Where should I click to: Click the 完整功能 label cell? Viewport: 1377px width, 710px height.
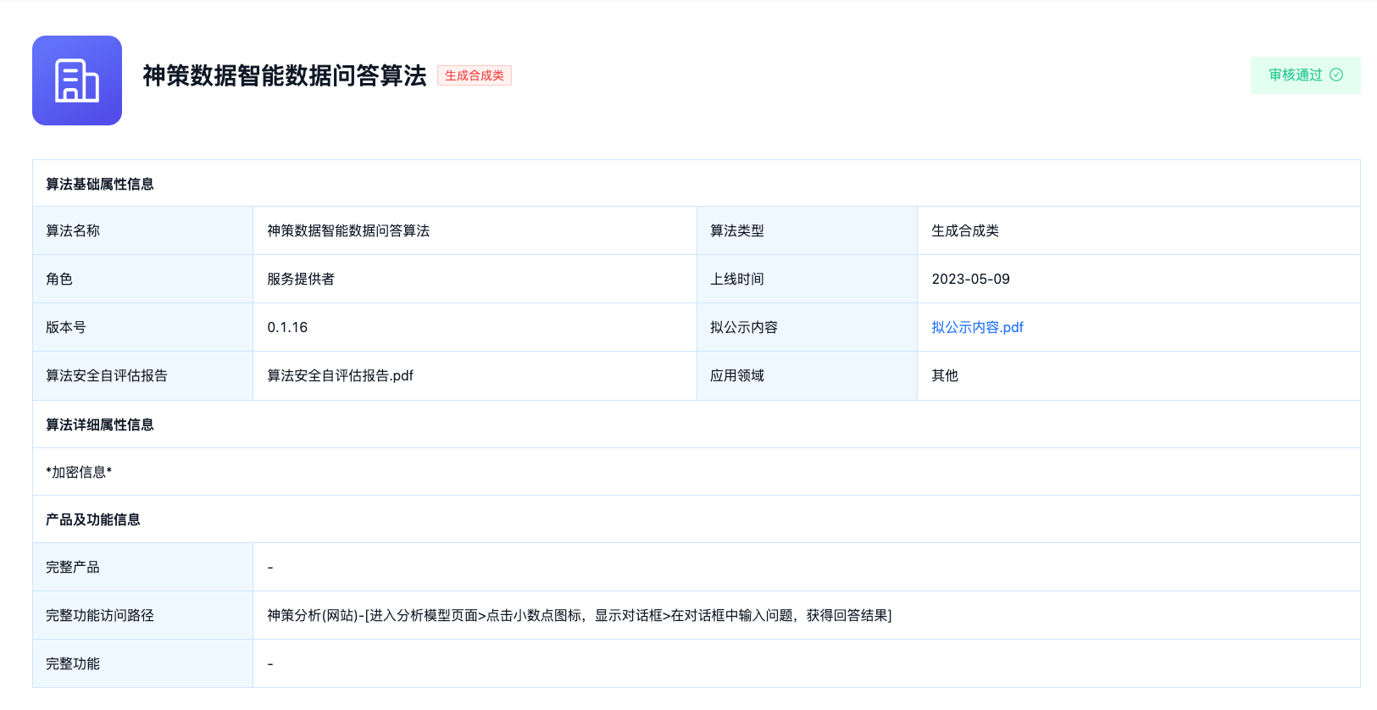(x=142, y=663)
